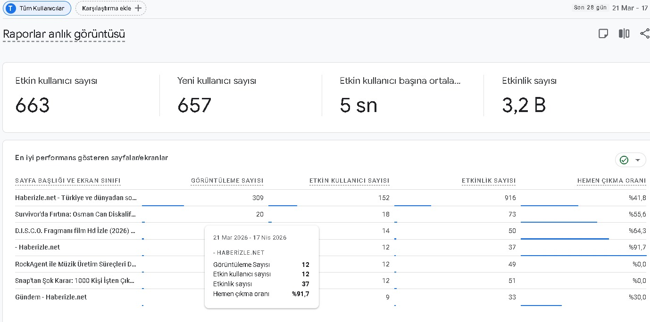The image size is (650, 322).
Task: Click the plus icon in Karşılaştırma ekle
Action: tap(138, 8)
